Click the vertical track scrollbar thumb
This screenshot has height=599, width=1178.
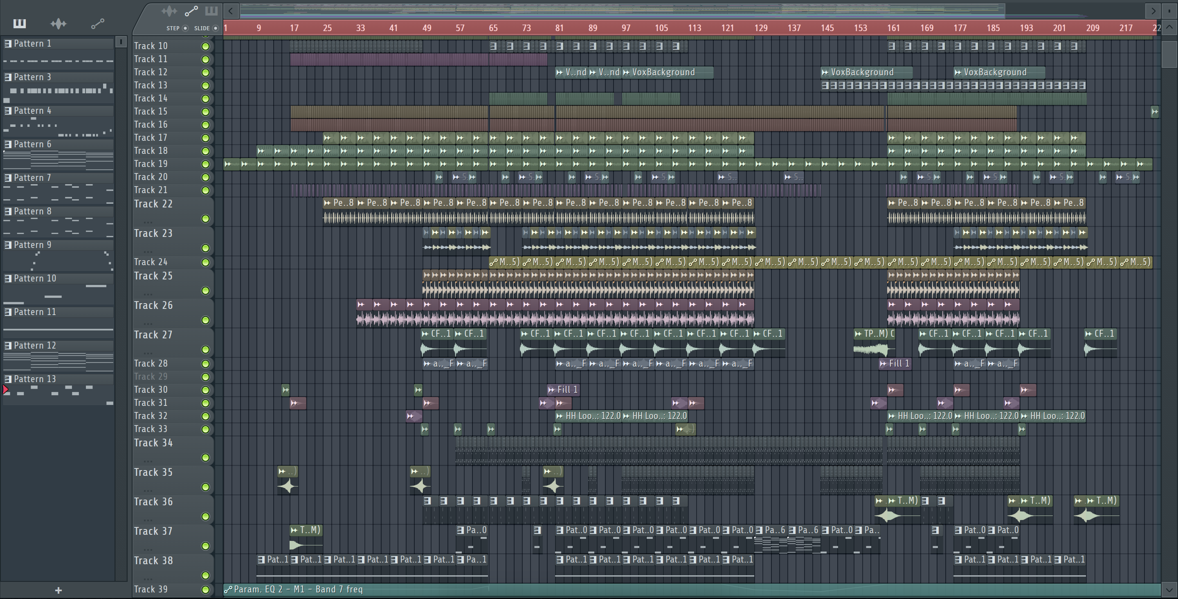click(1169, 54)
